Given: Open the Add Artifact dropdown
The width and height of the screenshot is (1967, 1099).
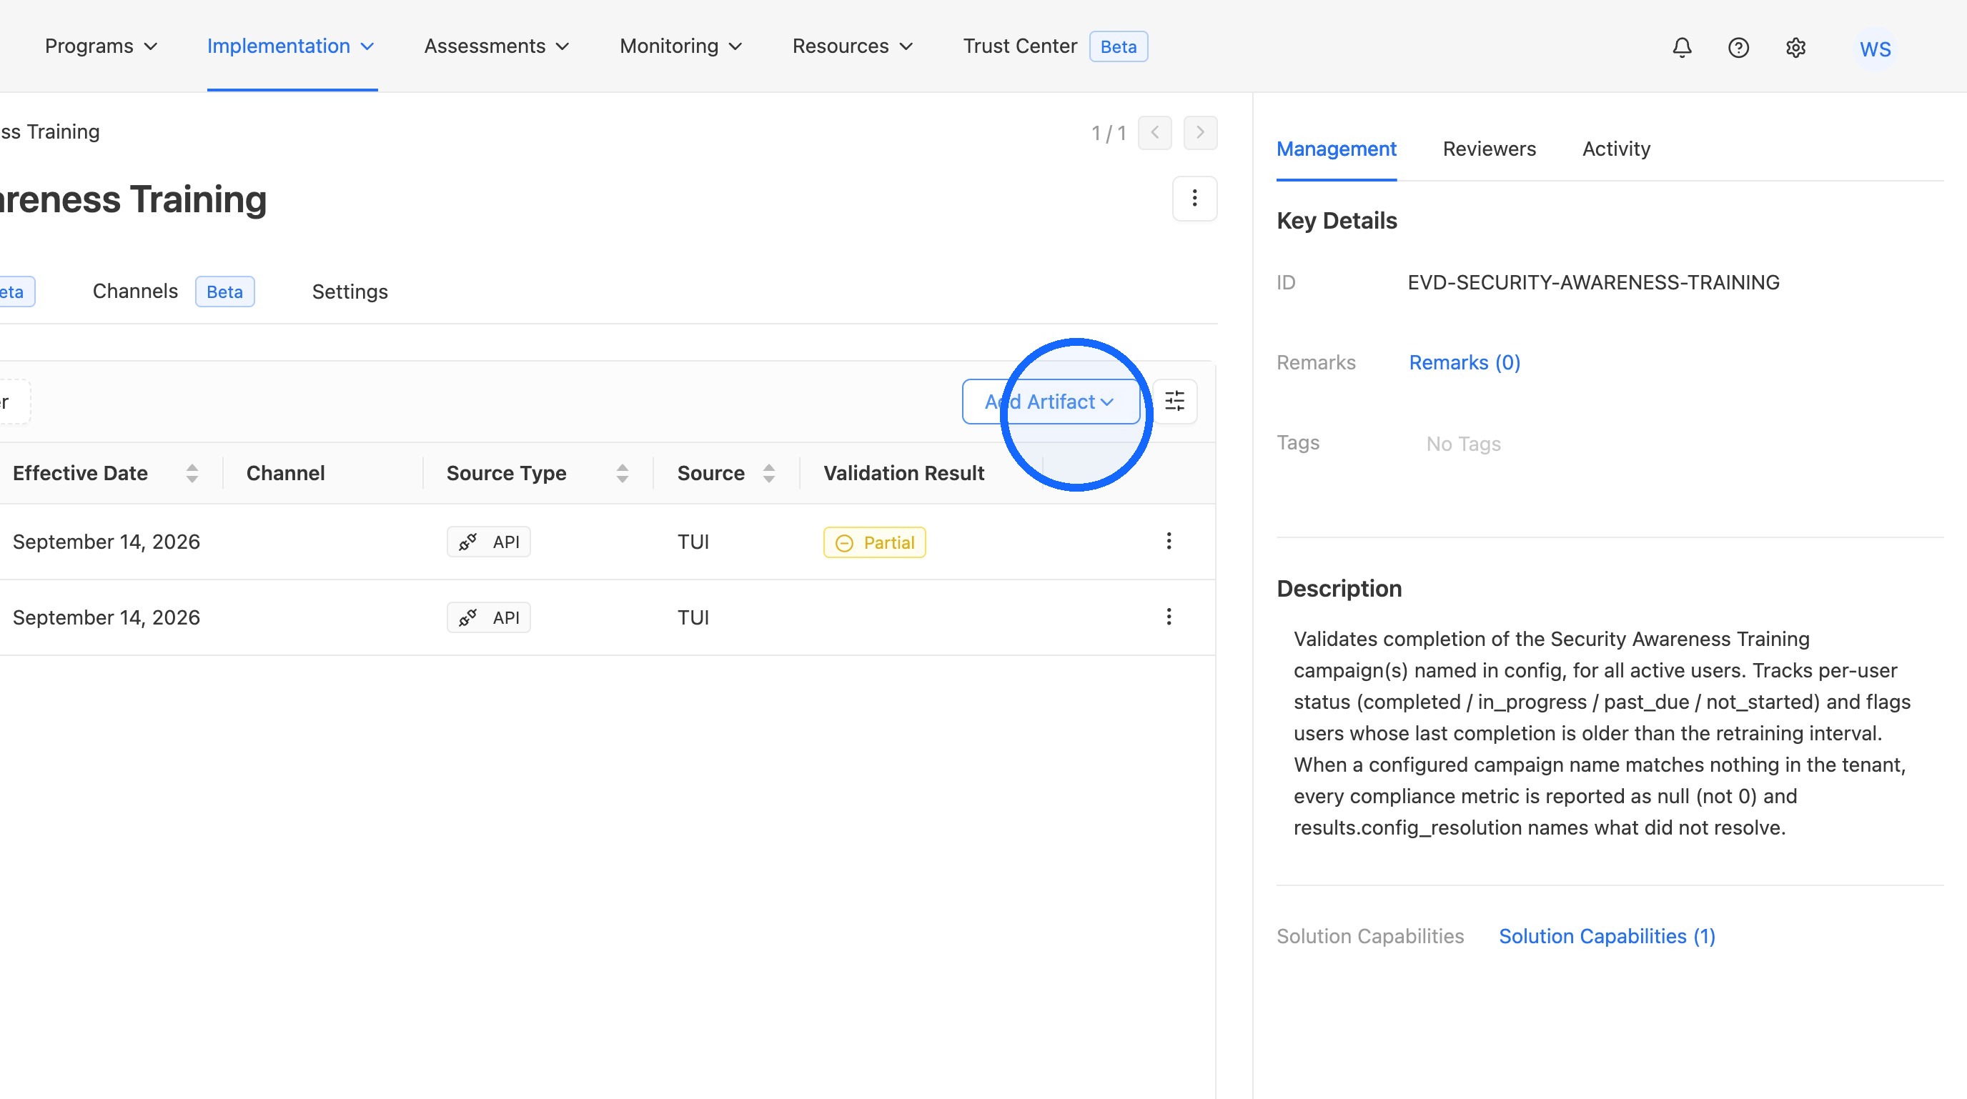Looking at the screenshot, I should click(1051, 402).
